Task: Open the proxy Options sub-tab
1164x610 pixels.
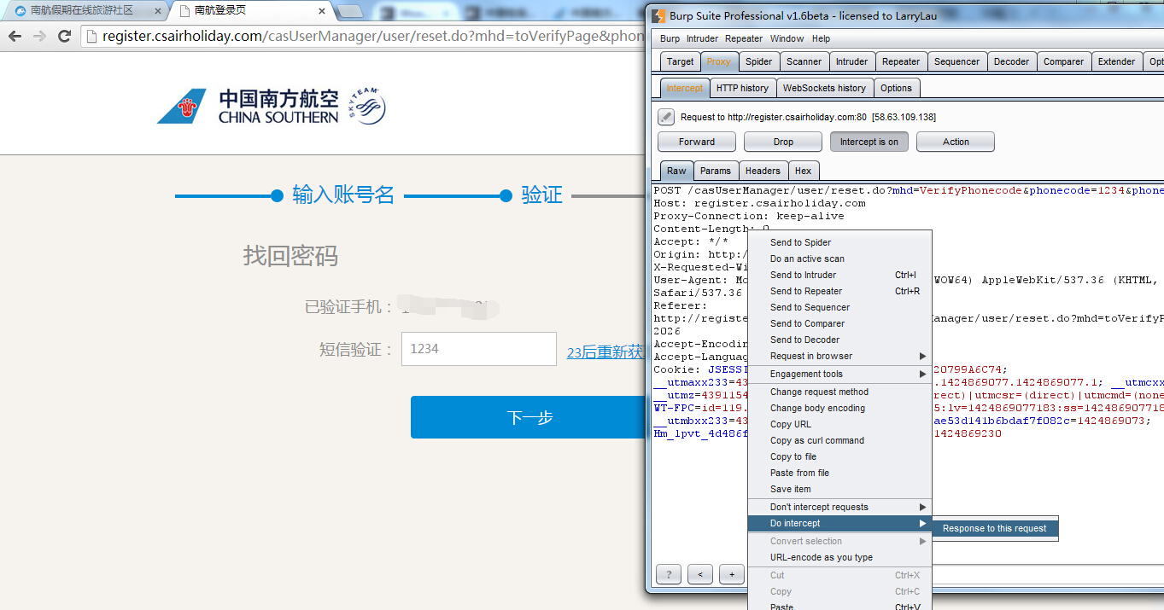Action: tap(896, 88)
